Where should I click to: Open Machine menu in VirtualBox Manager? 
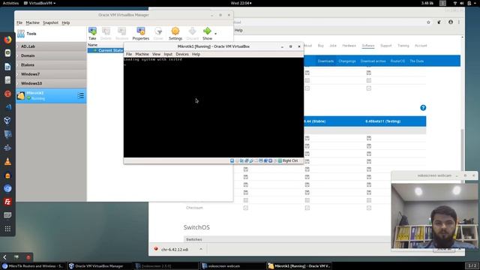(32, 22)
